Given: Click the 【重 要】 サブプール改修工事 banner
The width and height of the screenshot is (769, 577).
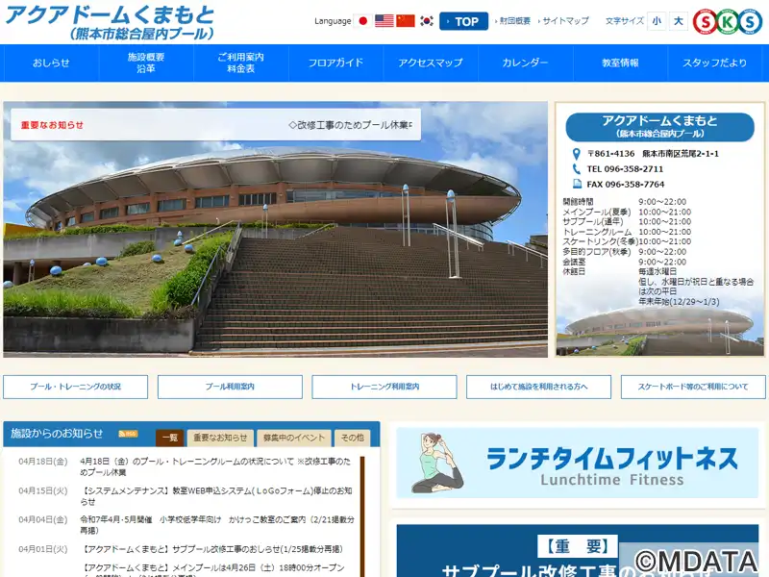Looking at the screenshot, I should click(578, 551).
